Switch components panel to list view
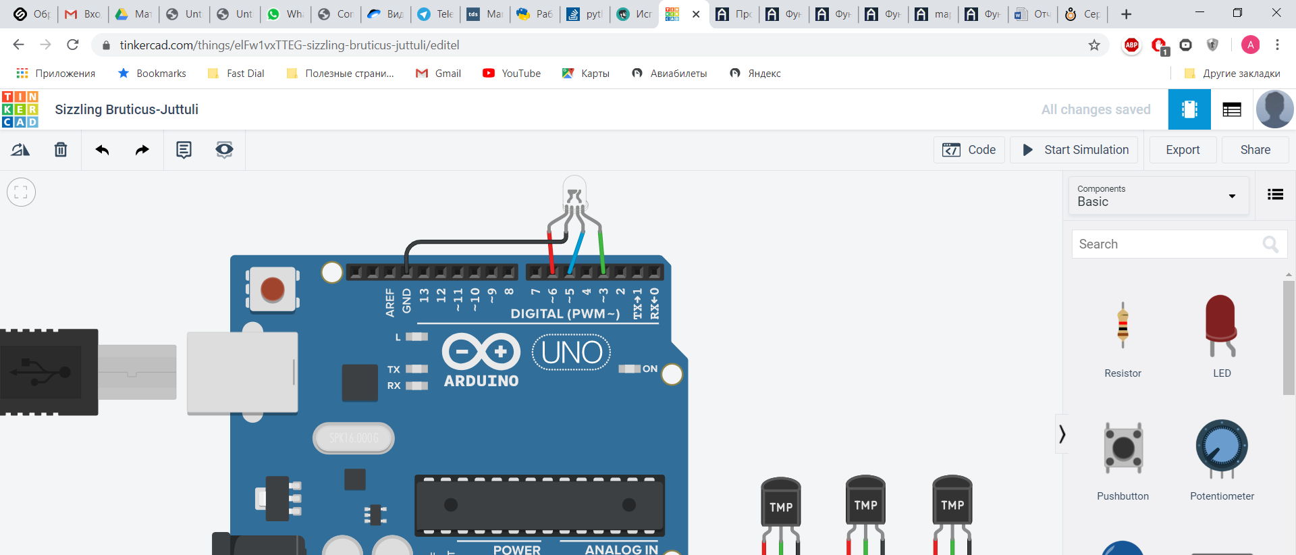Screen dimensions: 1296x555 pyautogui.click(x=1275, y=195)
